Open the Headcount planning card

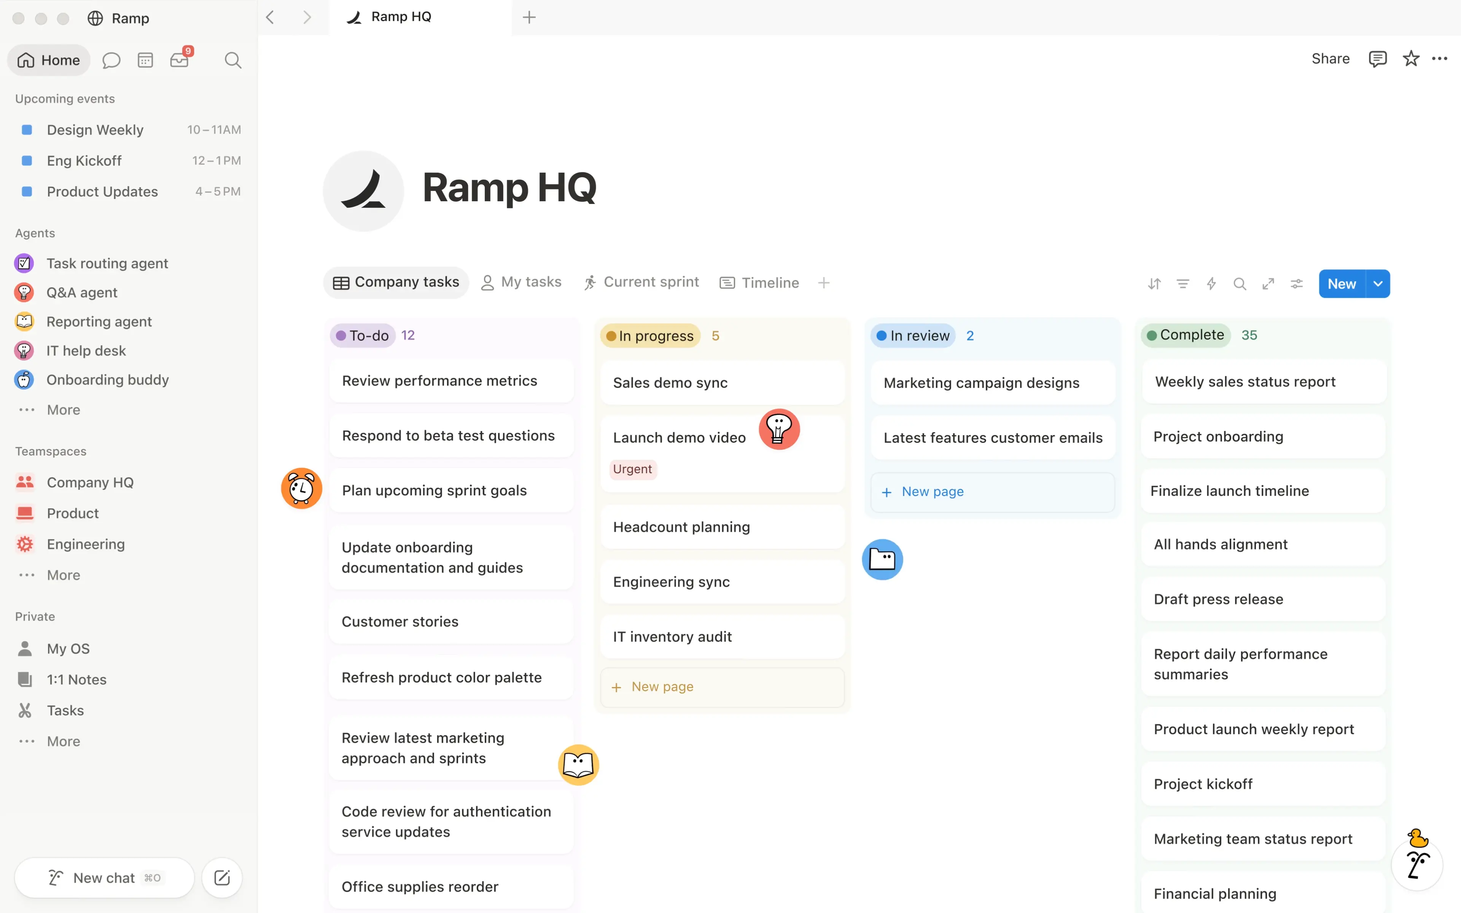tap(722, 526)
